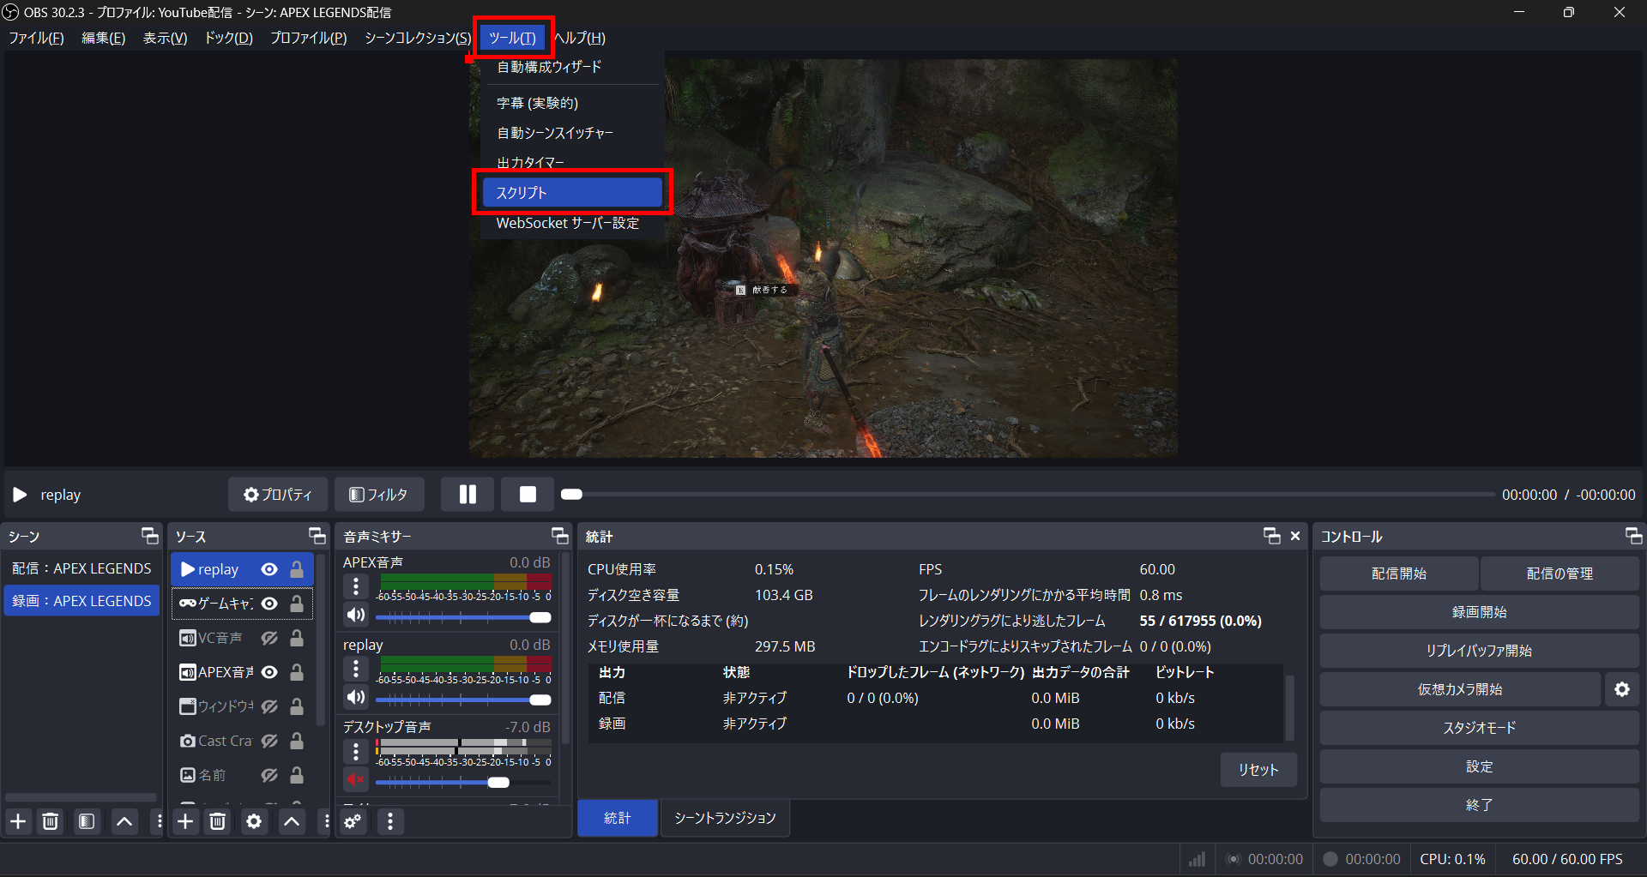1647x877 pixels.
Task: Toggle lock on the 名前 source
Action: 297,775
